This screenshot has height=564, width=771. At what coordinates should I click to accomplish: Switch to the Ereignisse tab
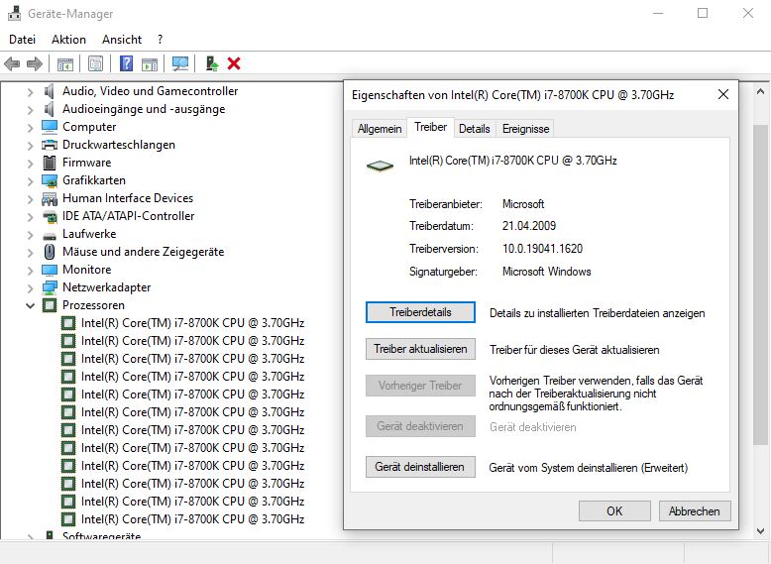tap(525, 129)
